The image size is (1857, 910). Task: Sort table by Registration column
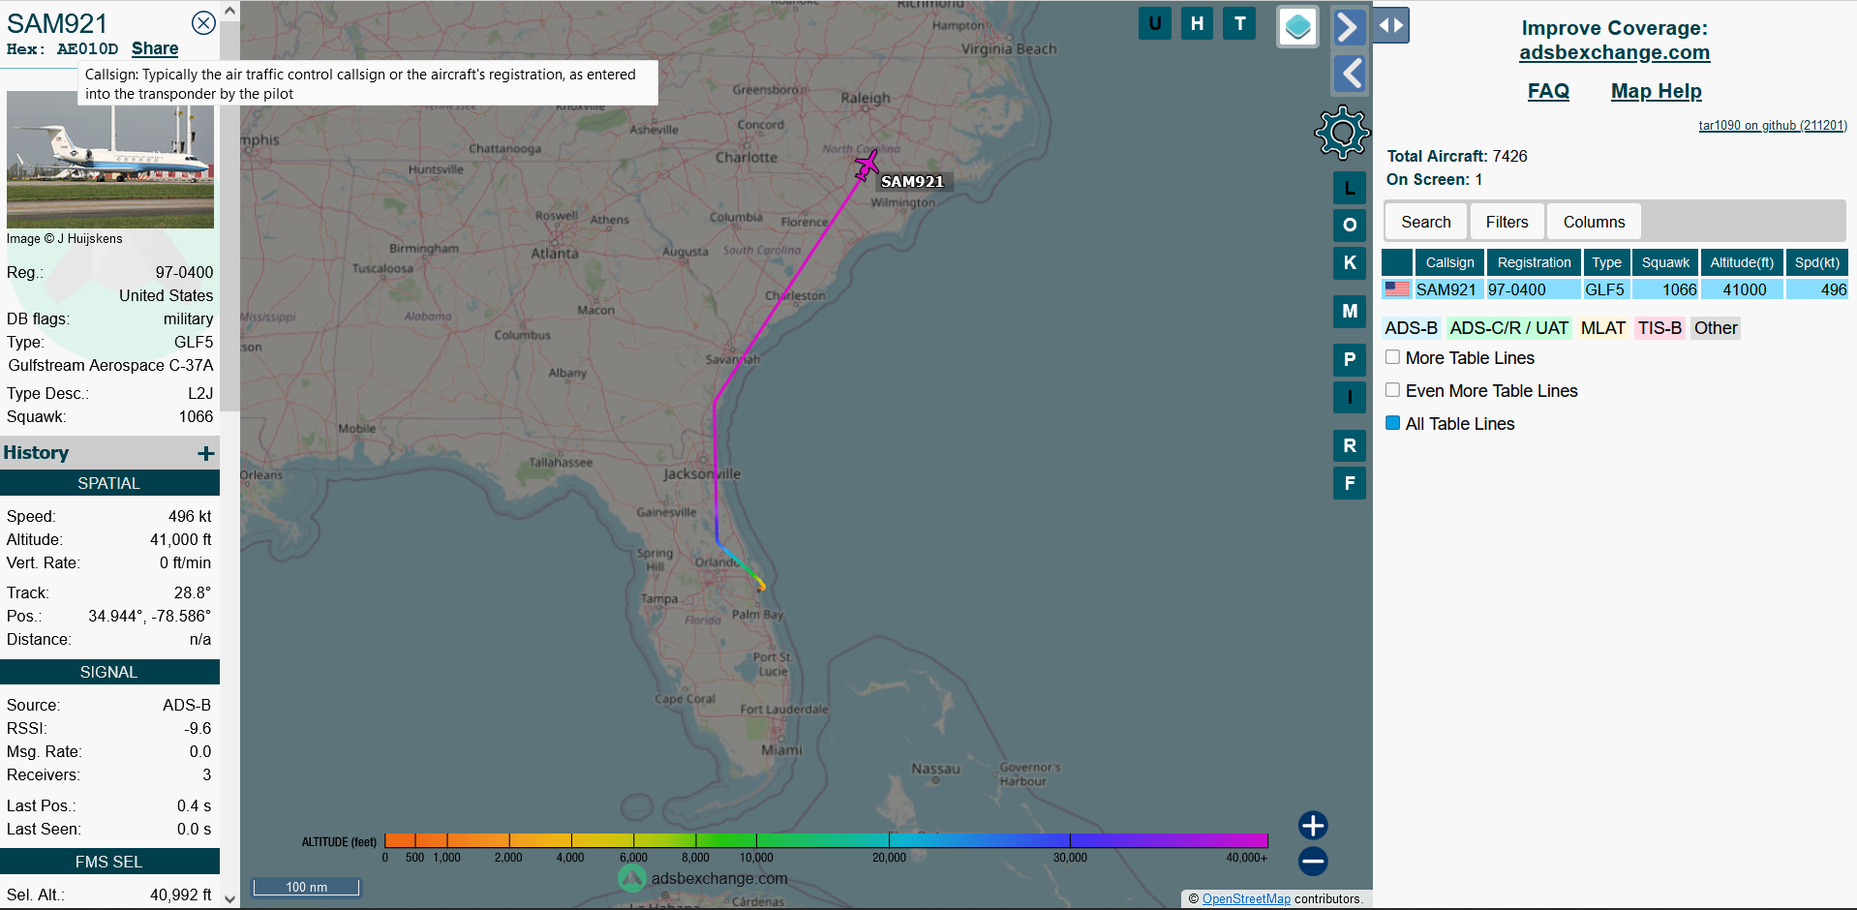coord(1534,262)
